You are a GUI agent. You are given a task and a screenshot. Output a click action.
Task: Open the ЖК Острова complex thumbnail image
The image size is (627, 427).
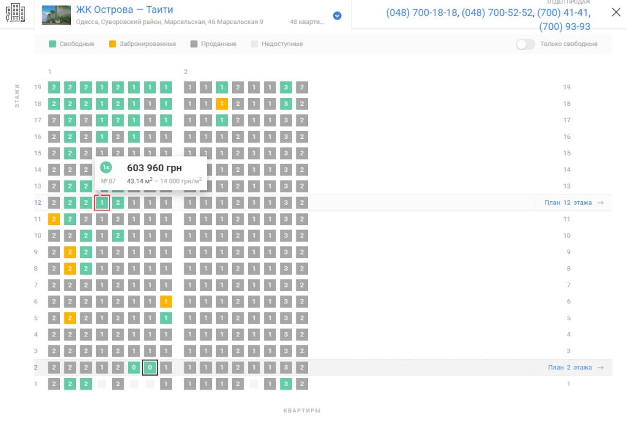(x=56, y=15)
